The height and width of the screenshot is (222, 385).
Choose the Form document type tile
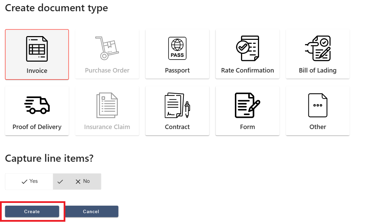coord(247,111)
